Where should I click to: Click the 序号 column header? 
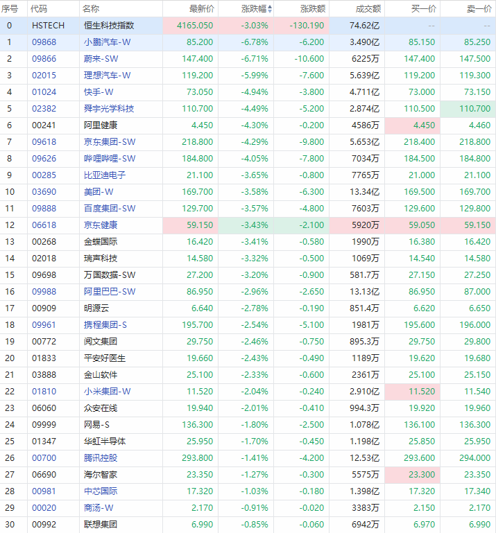tap(10, 9)
